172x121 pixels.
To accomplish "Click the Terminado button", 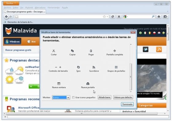I will pyautogui.click(x=127, y=104).
